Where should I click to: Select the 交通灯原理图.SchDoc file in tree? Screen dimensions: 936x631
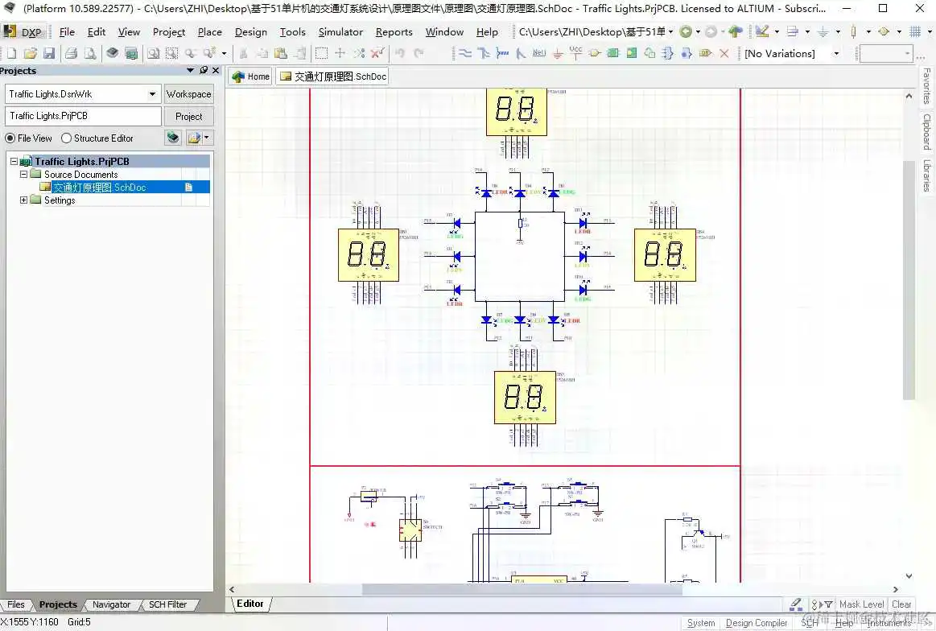(x=99, y=188)
